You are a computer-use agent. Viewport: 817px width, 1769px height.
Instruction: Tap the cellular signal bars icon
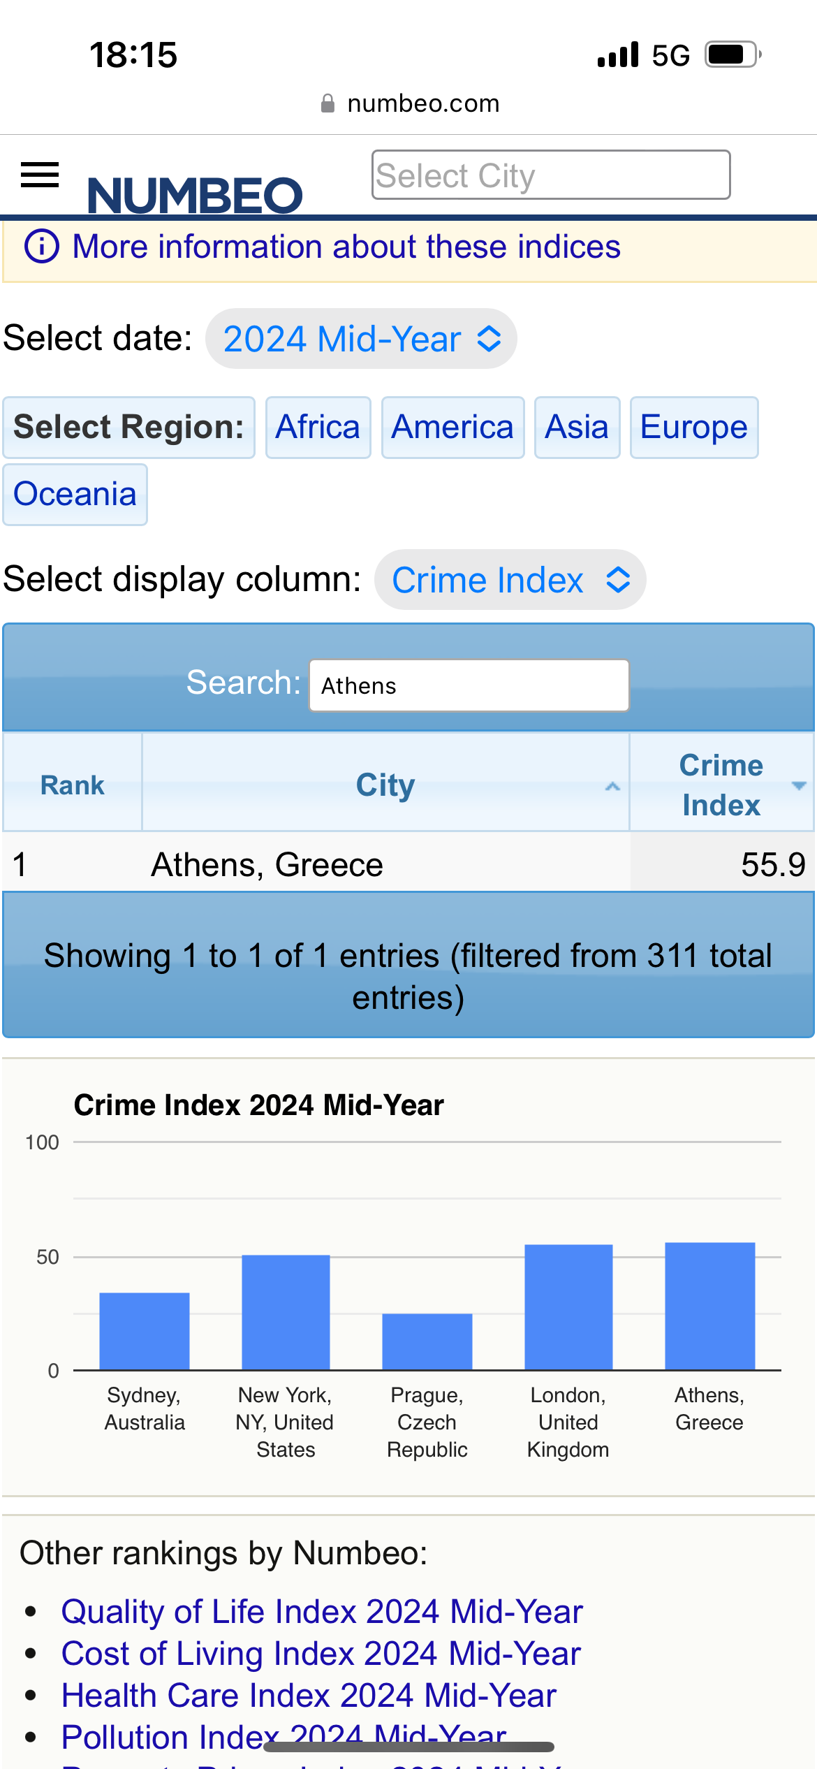pos(618,54)
